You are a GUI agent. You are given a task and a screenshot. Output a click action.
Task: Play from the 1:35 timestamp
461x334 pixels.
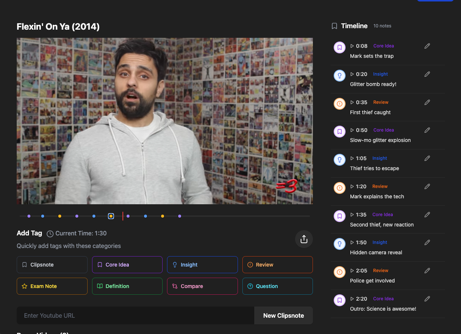coord(359,215)
